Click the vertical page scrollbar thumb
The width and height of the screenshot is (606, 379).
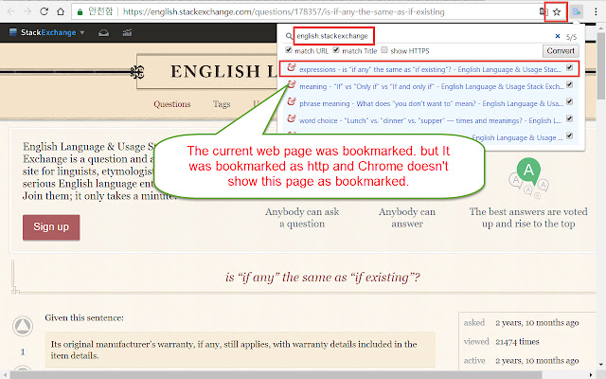click(x=601, y=65)
